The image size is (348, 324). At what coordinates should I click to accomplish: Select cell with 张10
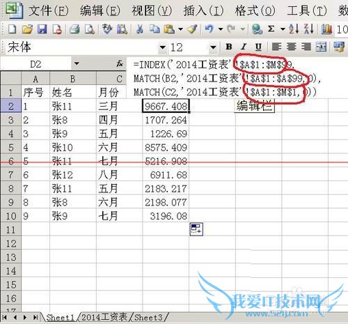tap(73, 147)
